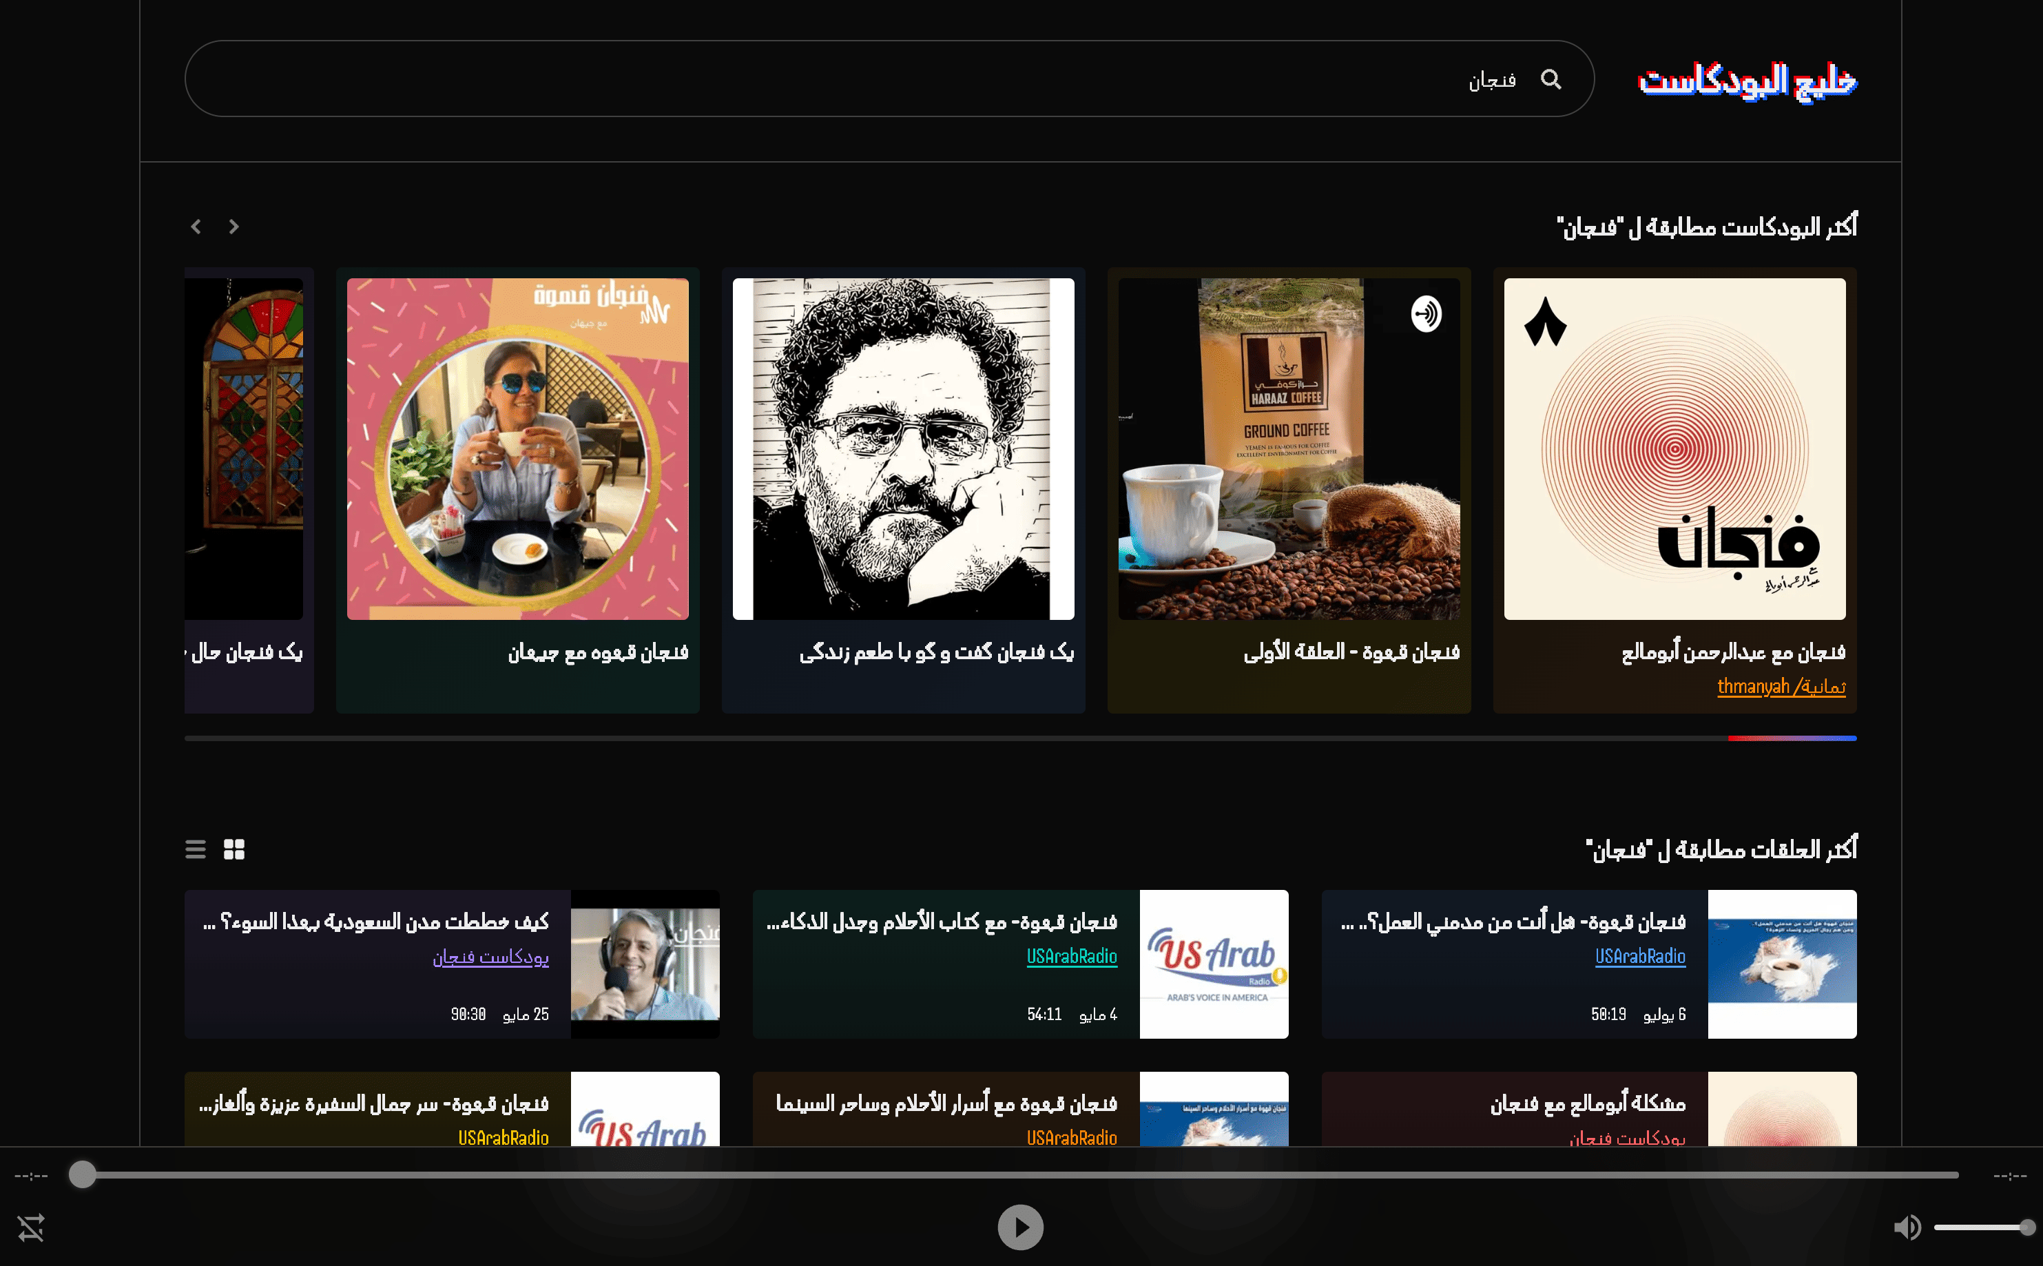Open the black-and-white bearded man cover
This screenshot has height=1266, width=2043.
click(x=902, y=449)
